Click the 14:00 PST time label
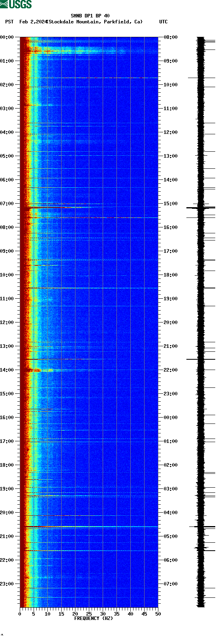218x639 pixels. pos(7,370)
